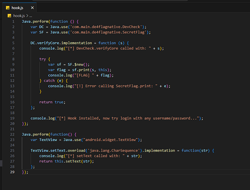Click DC.verifyCore.implementation on line 5
The height and width of the screenshot is (190, 250).
(x=61, y=43)
